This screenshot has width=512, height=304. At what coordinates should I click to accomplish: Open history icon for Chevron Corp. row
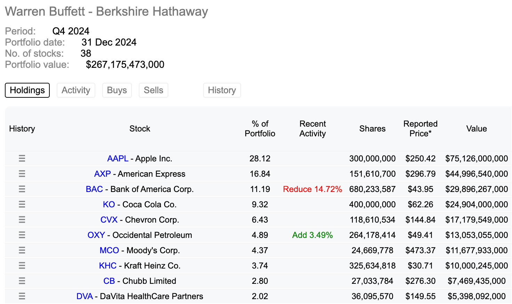pyautogui.click(x=22, y=220)
